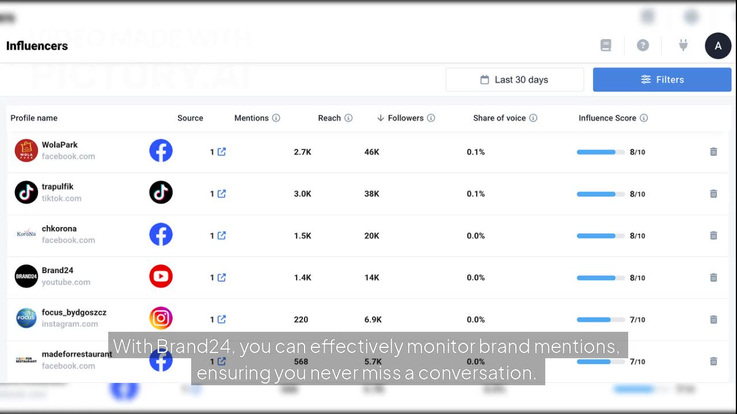Image resolution: width=737 pixels, height=414 pixels.
Task: Open the Last 30 days date picker
Action: tap(515, 80)
